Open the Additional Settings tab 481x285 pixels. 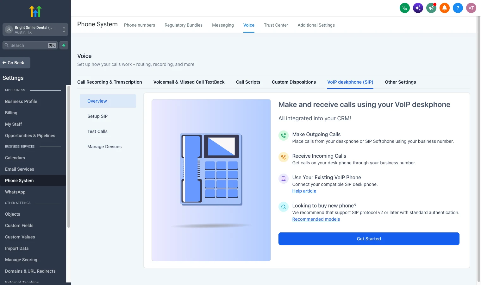tap(316, 25)
